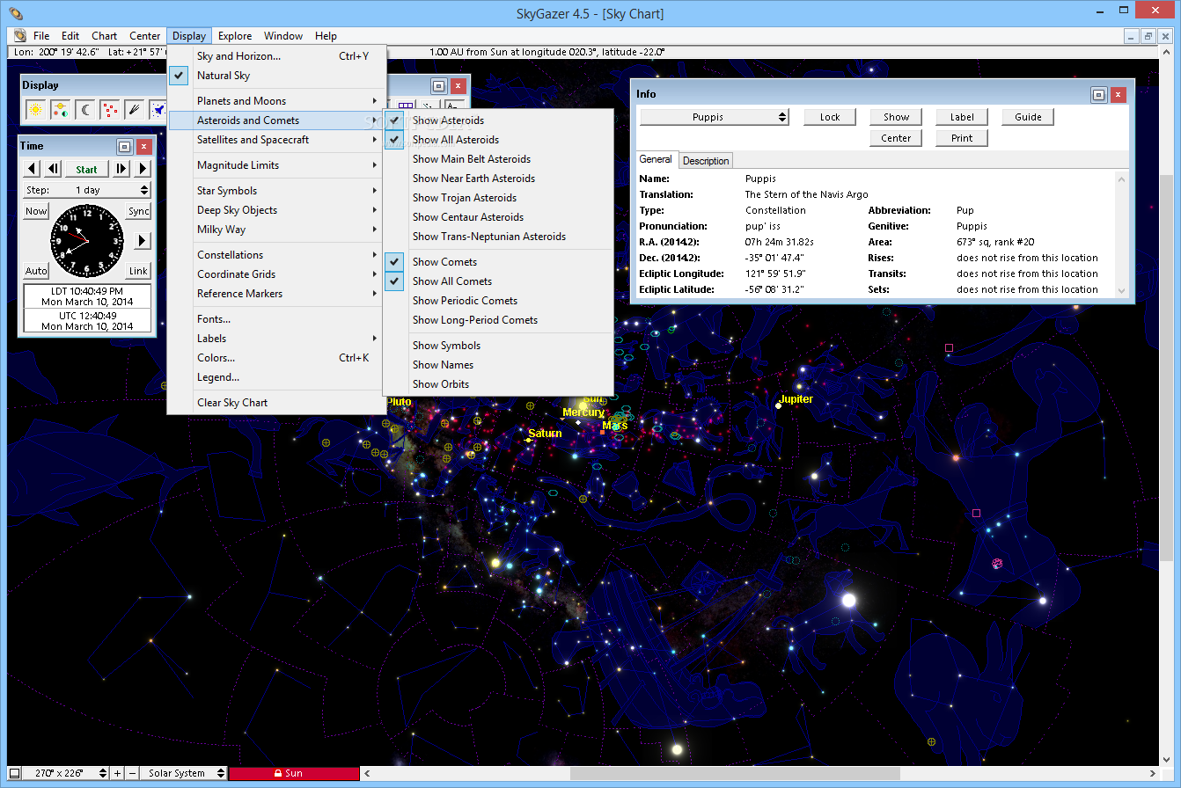Image resolution: width=1181 pixels, height=788 pixels.
Task: Expand Magnitude Limits submenu
Action: (x=276, y=165)
